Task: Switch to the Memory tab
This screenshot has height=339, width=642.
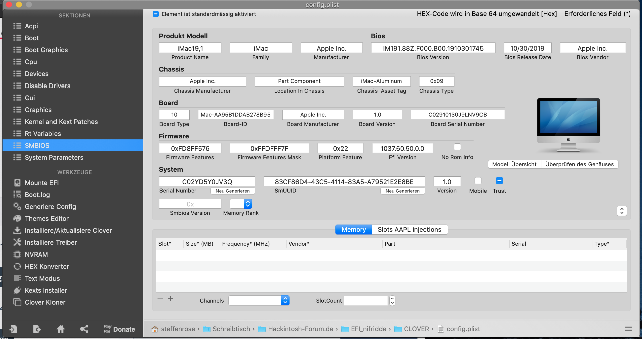Action: click(354, 230)
